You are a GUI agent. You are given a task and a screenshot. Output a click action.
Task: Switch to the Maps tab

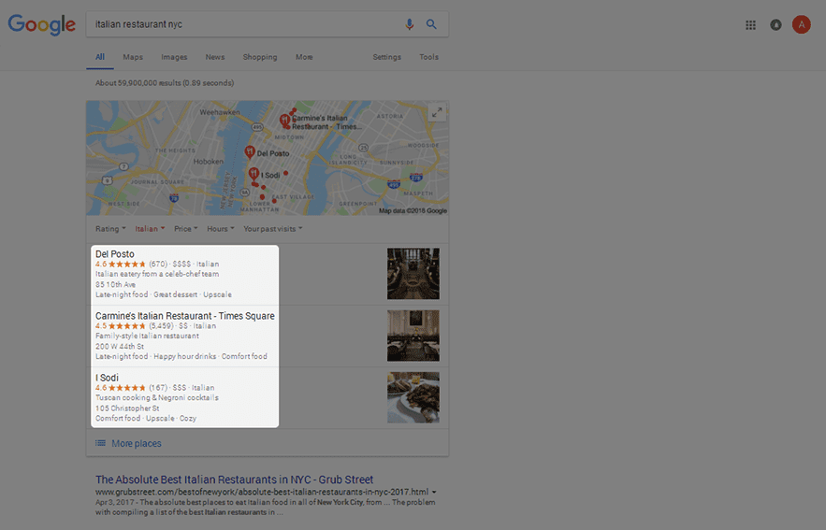[133, 57]
